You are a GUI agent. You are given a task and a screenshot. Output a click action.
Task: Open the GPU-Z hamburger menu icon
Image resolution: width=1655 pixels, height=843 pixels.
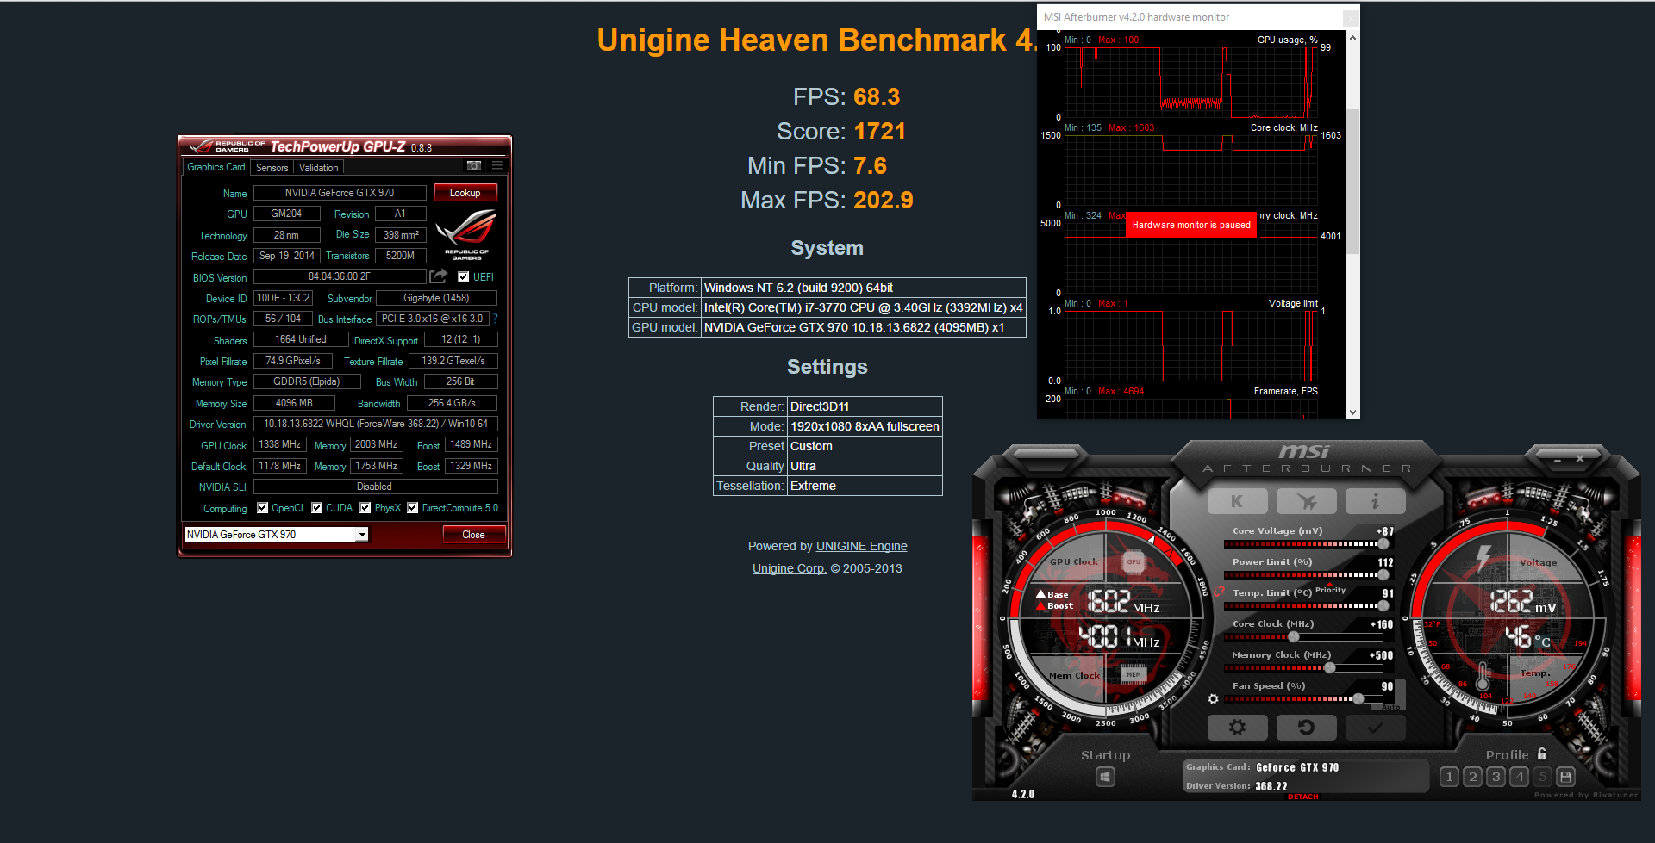497,165
